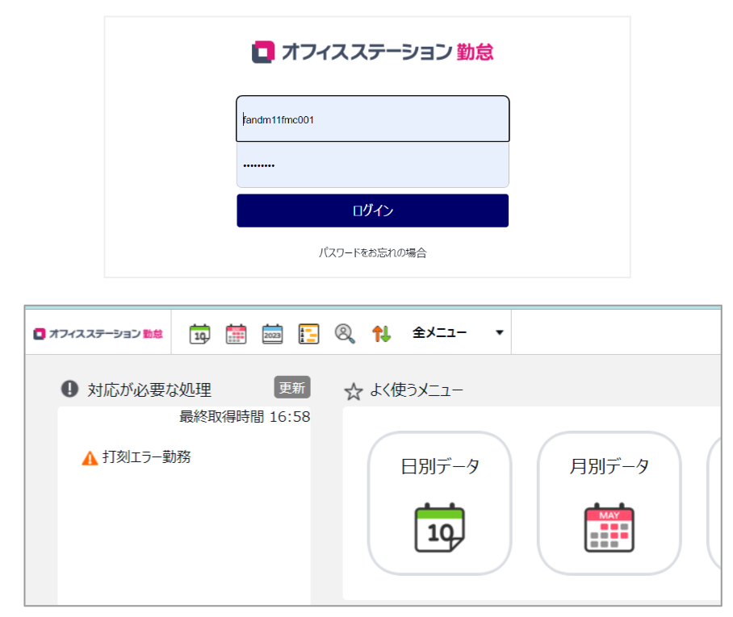
Task: Focus the login ID input field
Action: click(x=372, y=119)
